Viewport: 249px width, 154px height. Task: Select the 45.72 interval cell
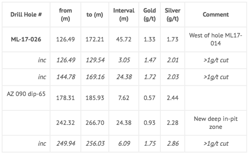pyautogui.click(x=124, y=40)
